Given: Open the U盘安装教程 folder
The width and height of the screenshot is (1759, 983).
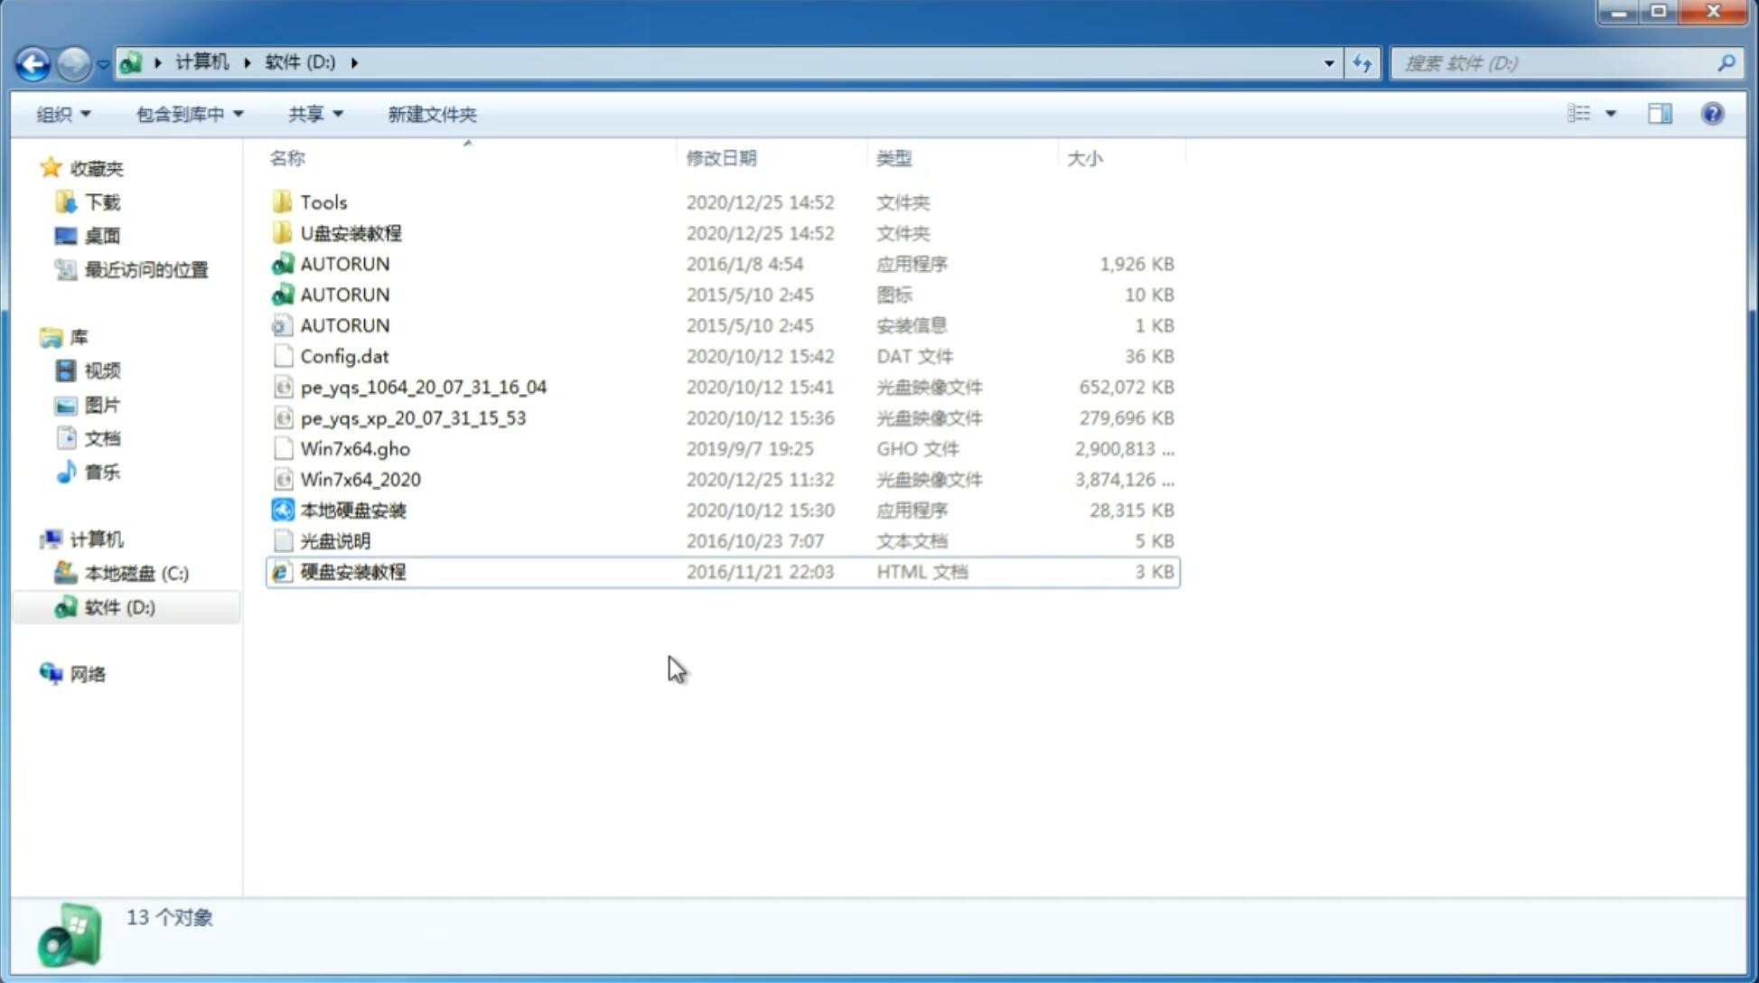Looking at the screenshot, I should pyautogui.click(x=351, y=233).
